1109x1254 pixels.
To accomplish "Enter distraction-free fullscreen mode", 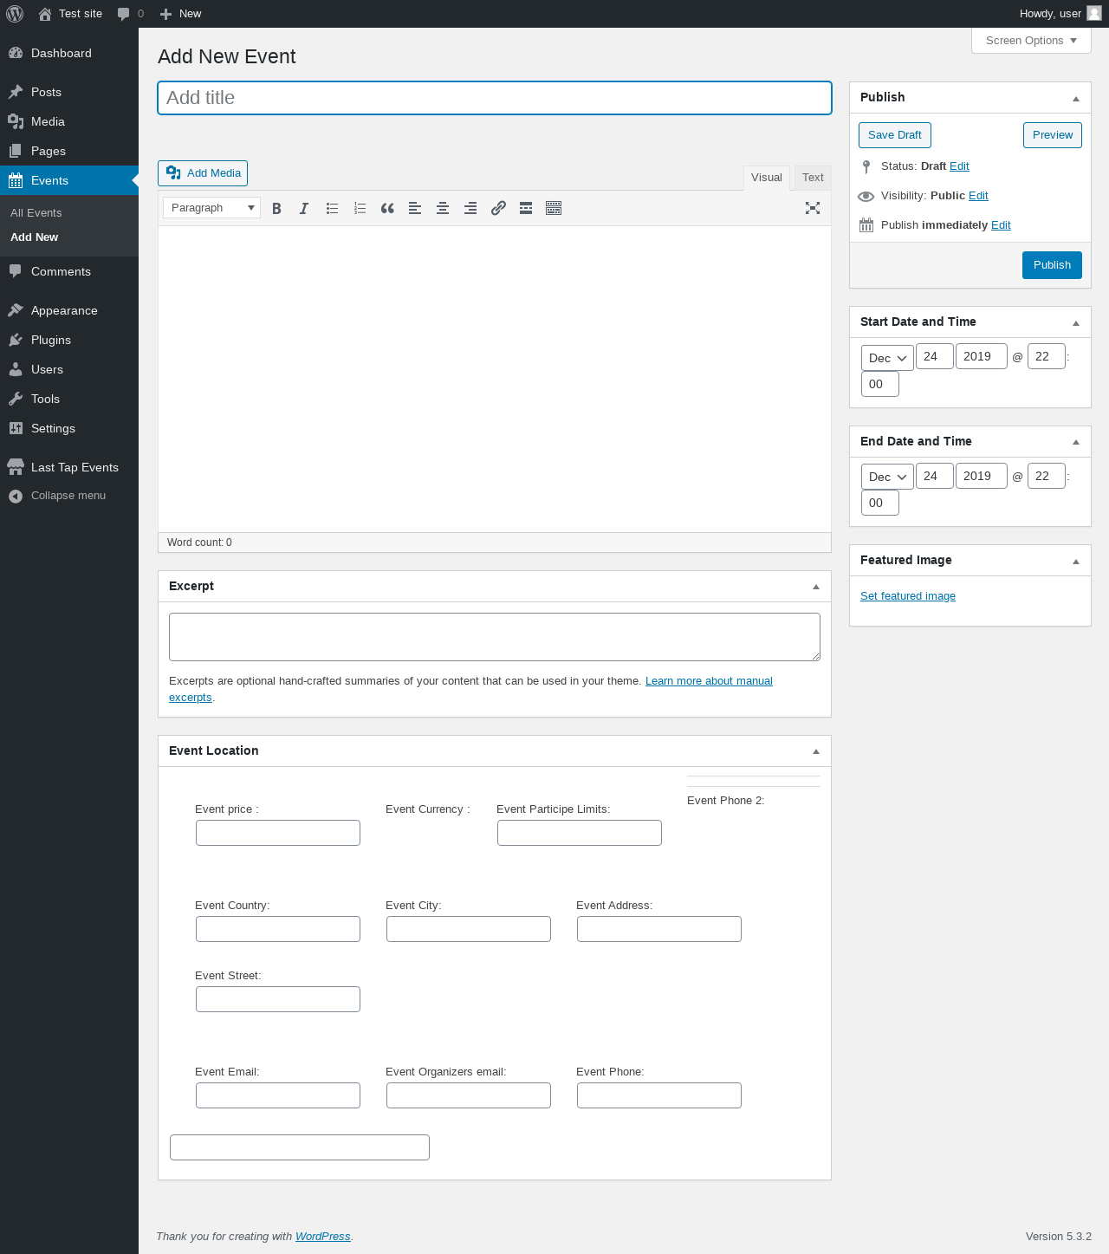I will pos(813,208).
